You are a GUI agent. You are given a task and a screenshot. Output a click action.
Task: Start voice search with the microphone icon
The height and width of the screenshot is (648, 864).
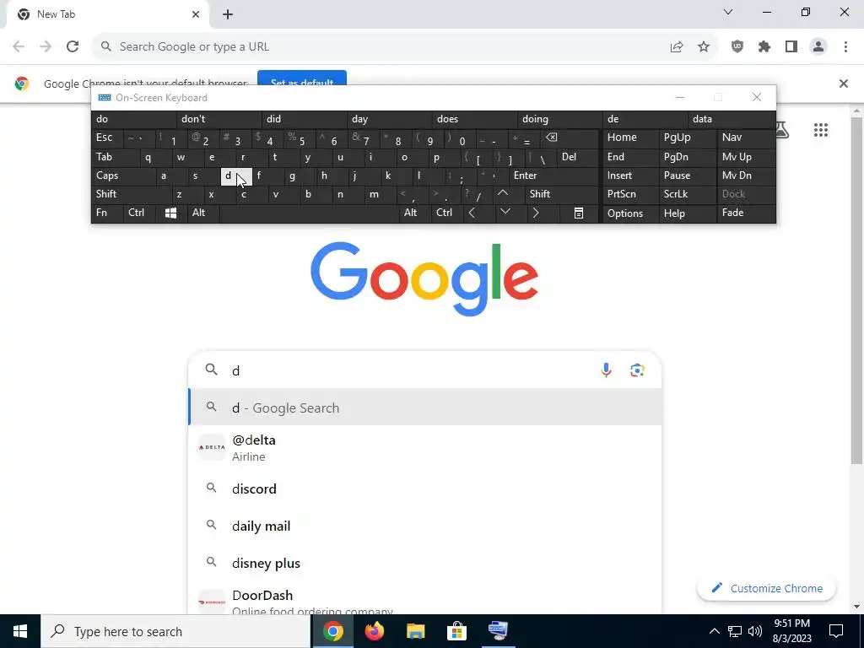coord(606,370)
